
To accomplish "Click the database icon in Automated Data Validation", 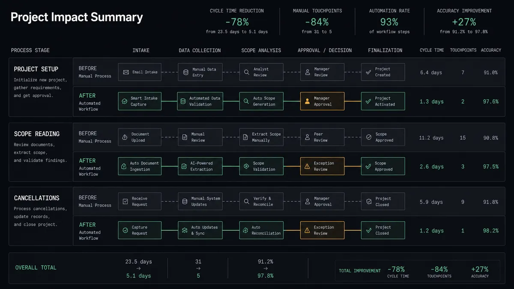I will pos(183,101).
